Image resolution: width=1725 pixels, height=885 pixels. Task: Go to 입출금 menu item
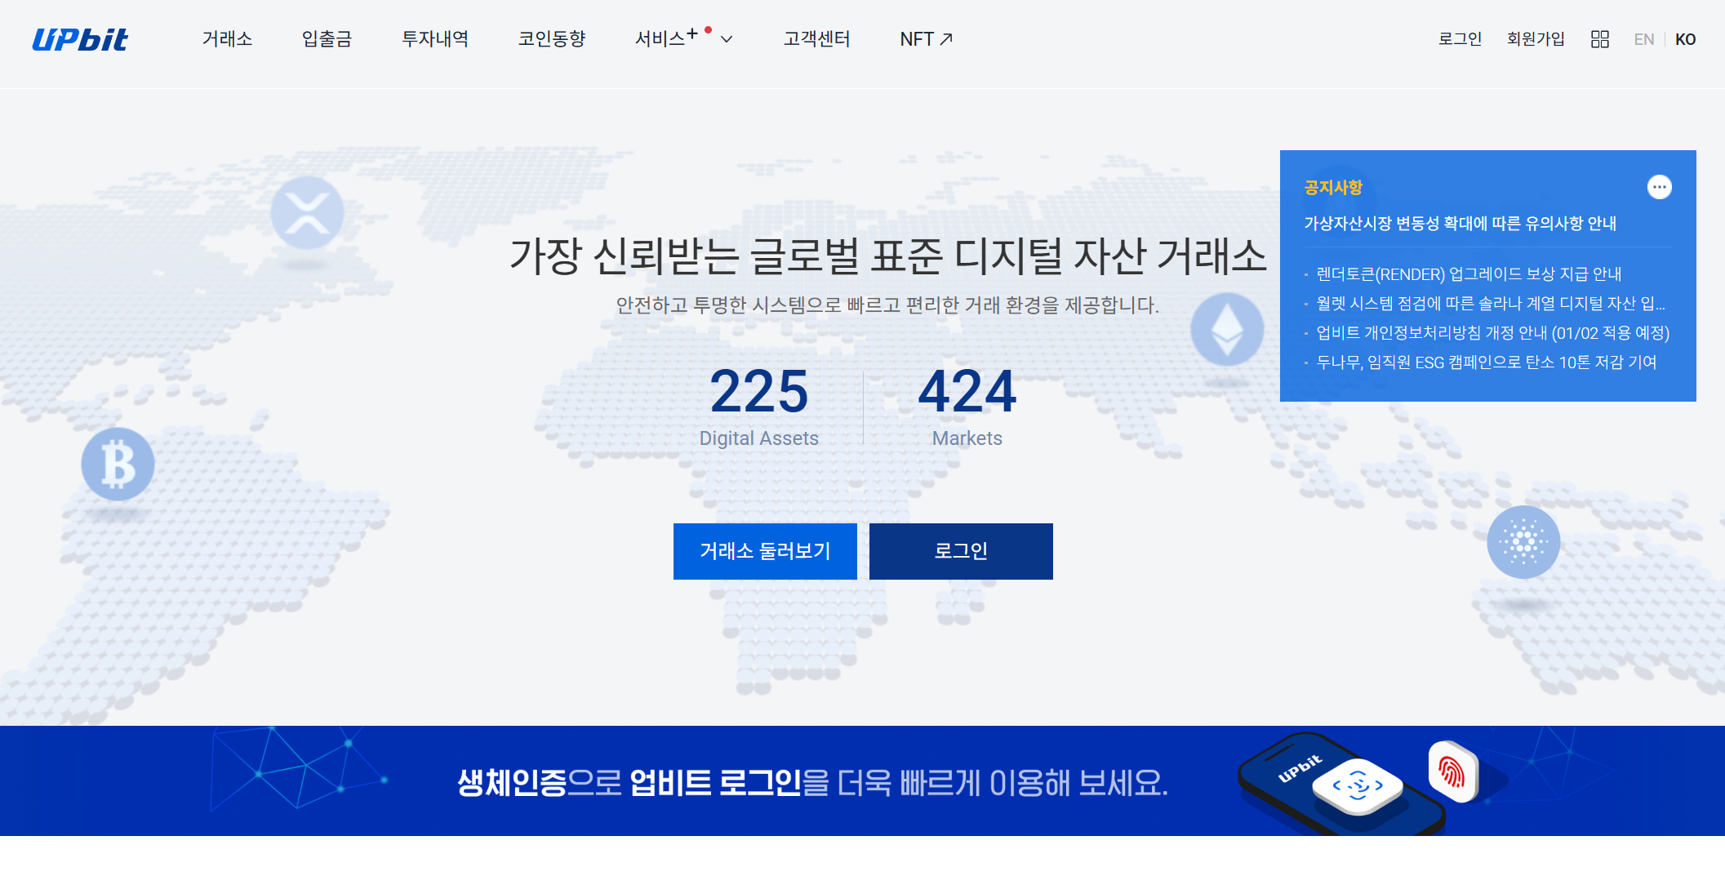click(327, 39)
